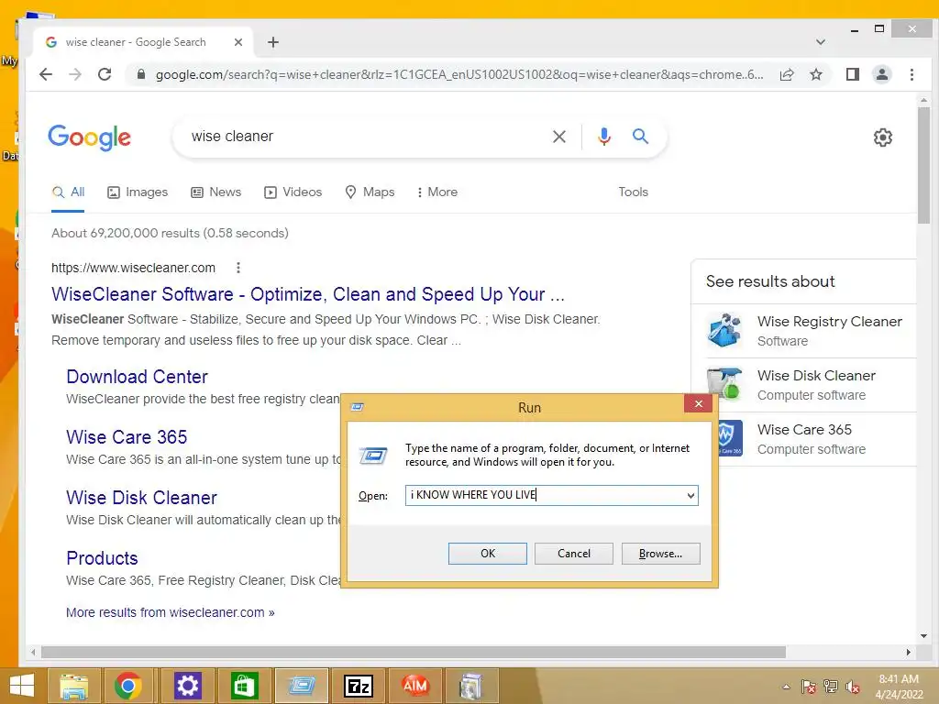Close the Run dialog with the red X
939x704 pixels.
click(x=698, y=404)
